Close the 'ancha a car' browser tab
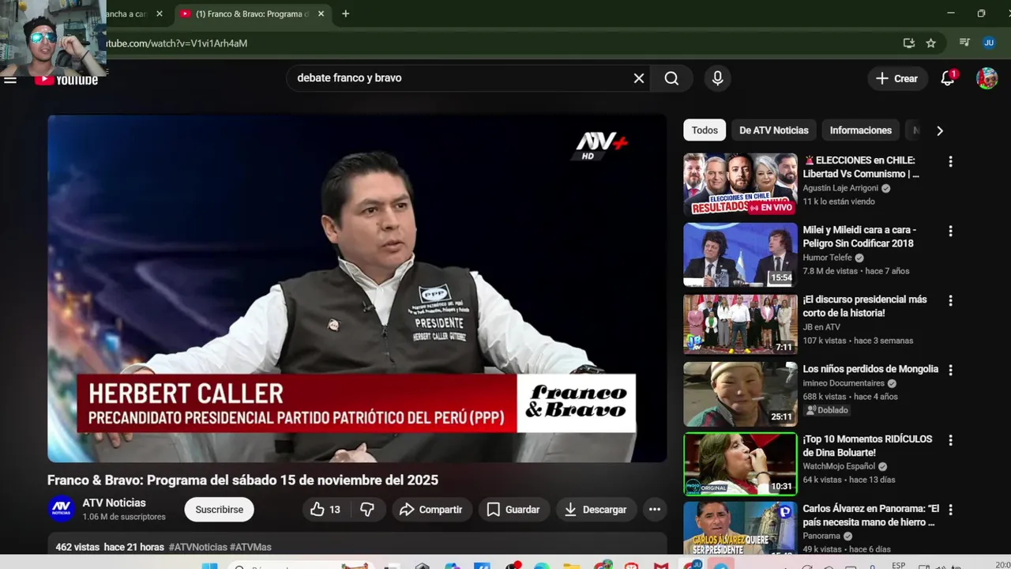Screen dimensions: 1011x569 click(x=159, y=13)
